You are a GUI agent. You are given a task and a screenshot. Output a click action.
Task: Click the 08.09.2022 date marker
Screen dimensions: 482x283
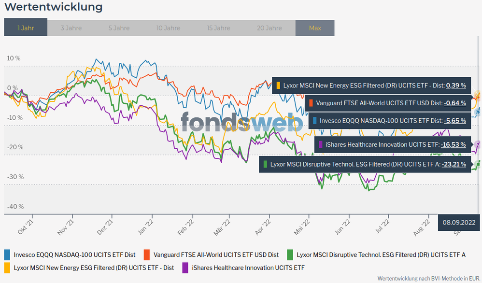(460, 224)
